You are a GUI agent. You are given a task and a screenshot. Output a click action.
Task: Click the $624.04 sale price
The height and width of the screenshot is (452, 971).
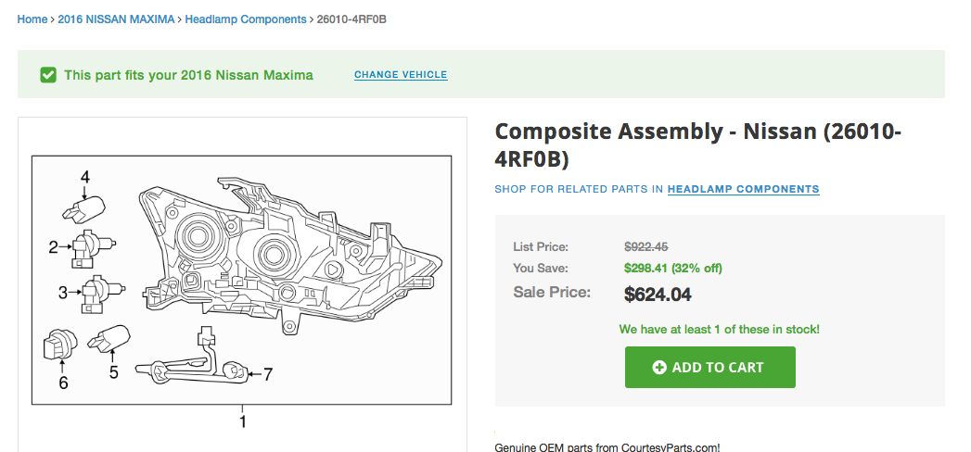658,295
